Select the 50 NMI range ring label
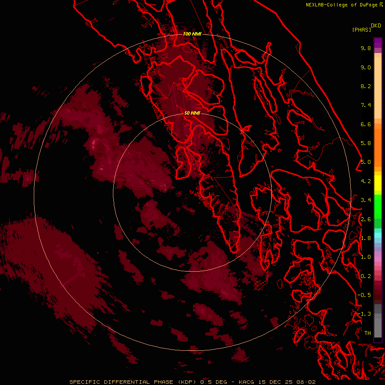 192,113
